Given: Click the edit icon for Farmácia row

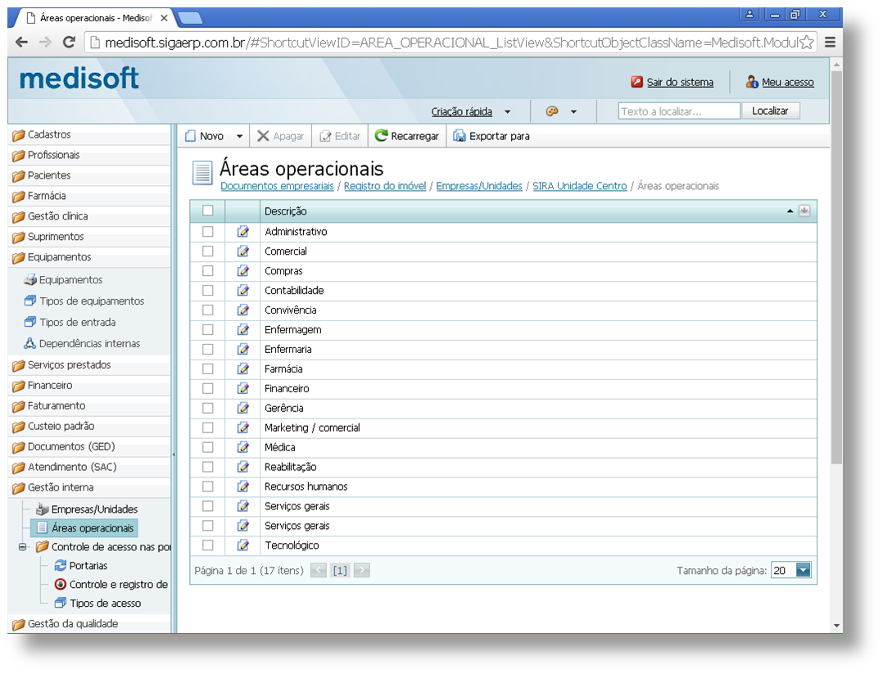Looking at the screenshot, I should tap(242, 369).
